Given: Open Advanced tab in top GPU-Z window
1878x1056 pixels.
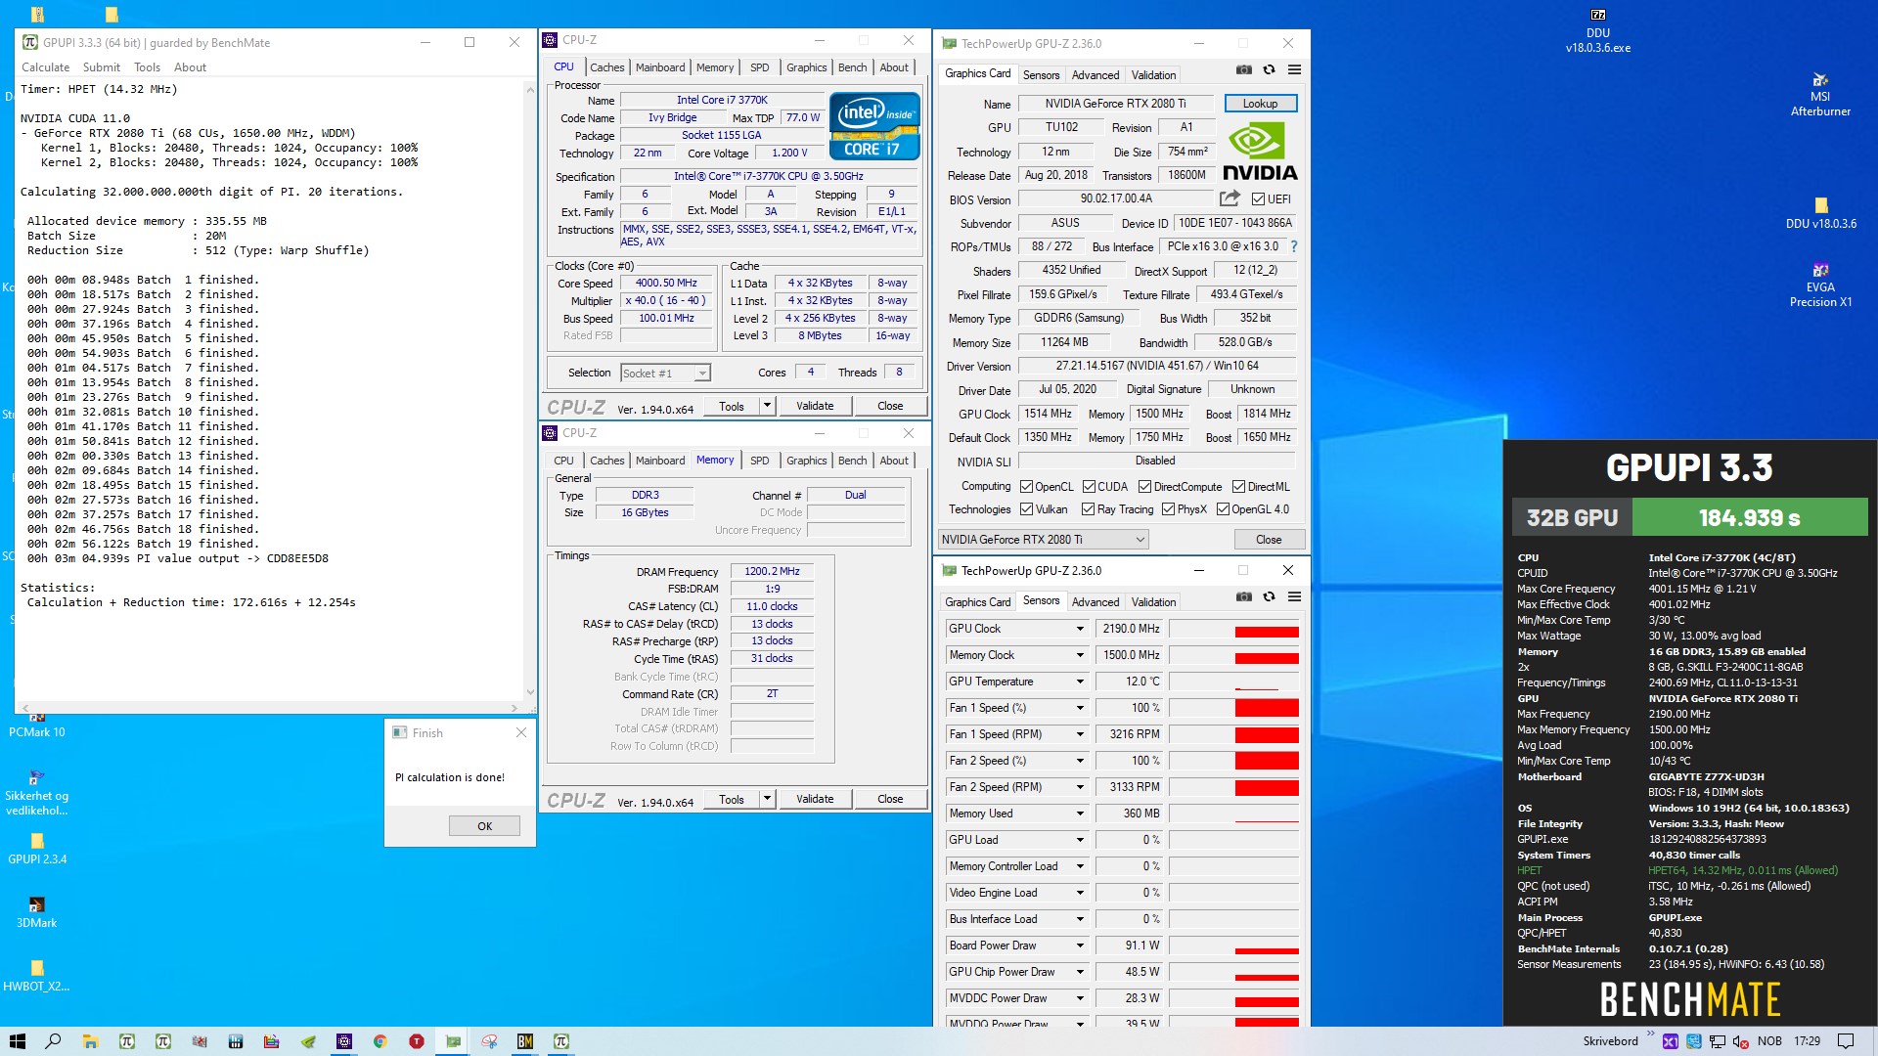Looking at the screenshot, I should coord(1095,75).
